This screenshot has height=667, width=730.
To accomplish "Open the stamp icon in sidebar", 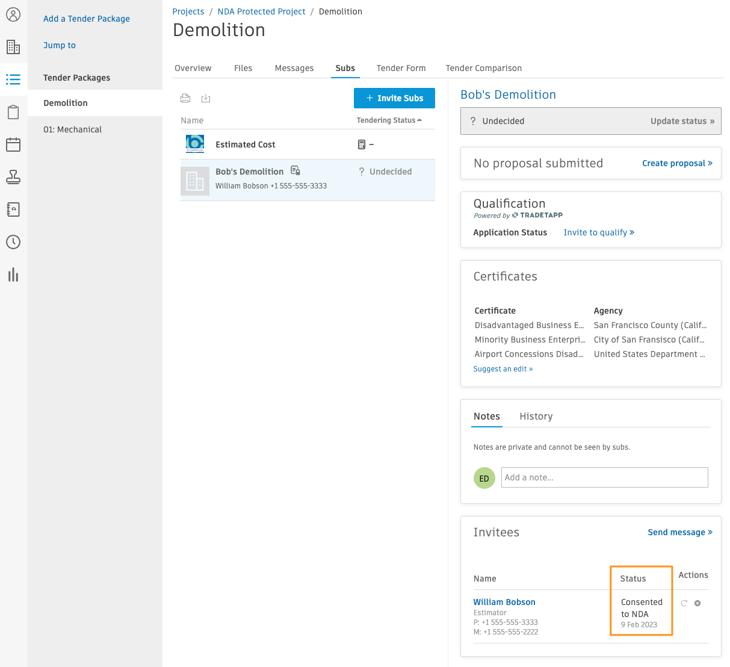I will [13, 177].
